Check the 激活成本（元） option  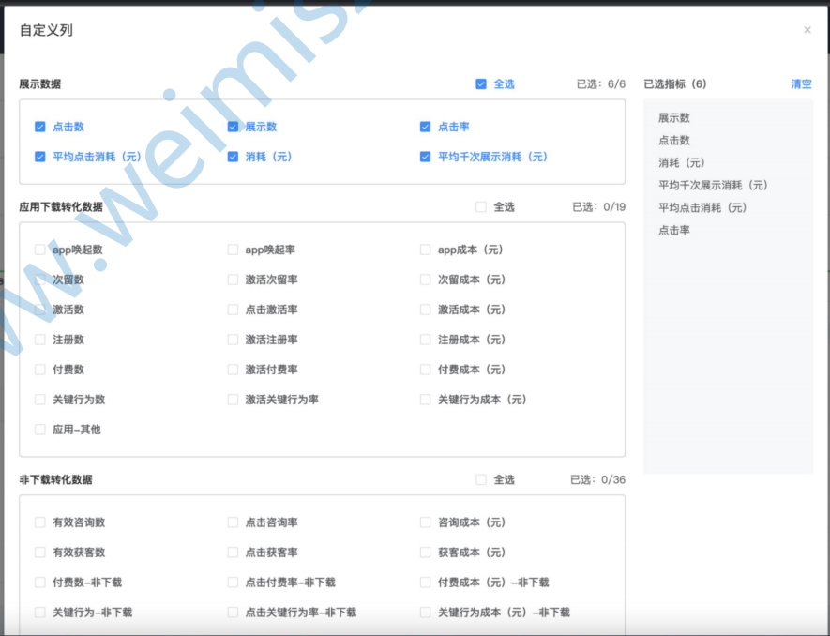click(x=426, y=310)
